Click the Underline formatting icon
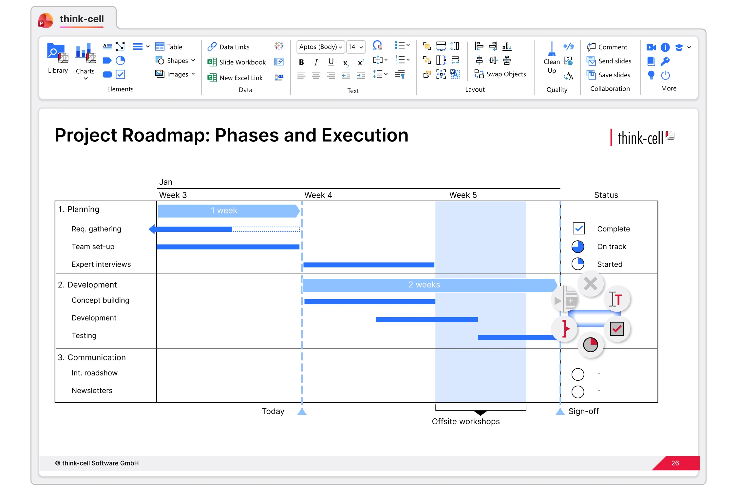The height and width of the screenshot is (491, 737). [x=331, y=62]
